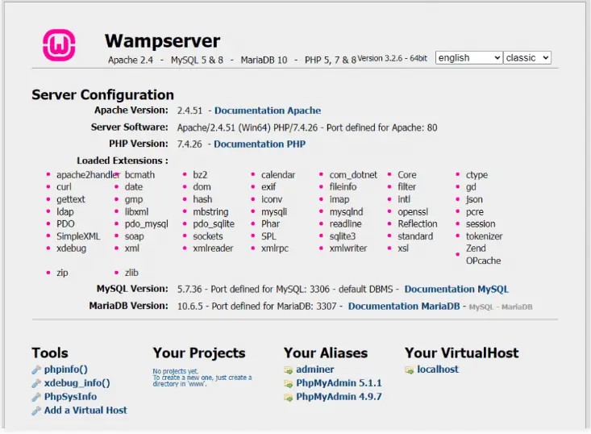This screenshot has height=434, width=591.
Task: Click the Zend OPcache extension entry
Action: pyautogui.click(x=483, y=255)
